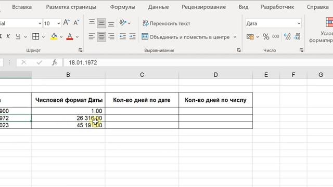Apply red font color
This screenshot has height=187, width=333.
tap(70, 37)
